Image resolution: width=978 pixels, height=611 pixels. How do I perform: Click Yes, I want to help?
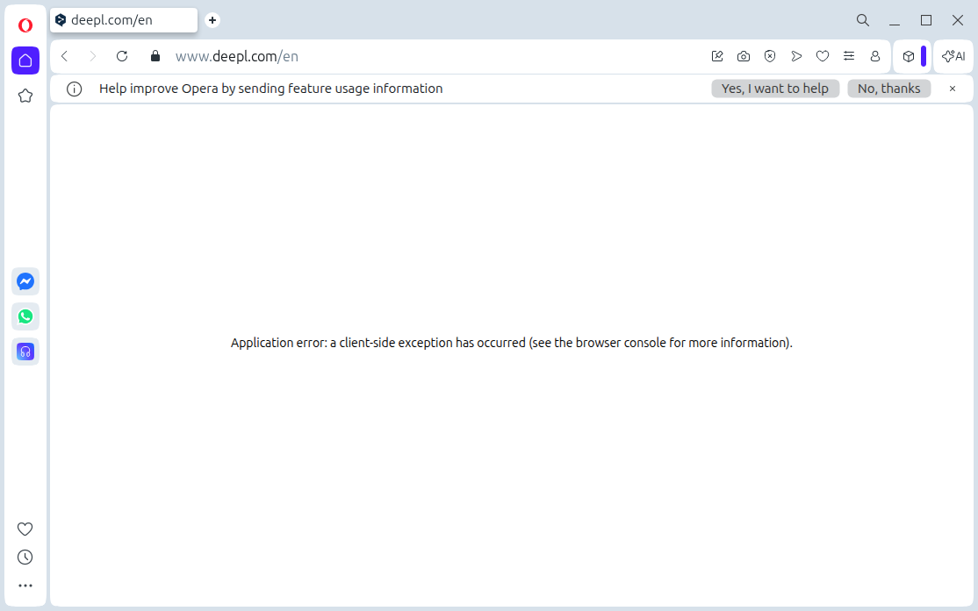click(x=775, y=88)
